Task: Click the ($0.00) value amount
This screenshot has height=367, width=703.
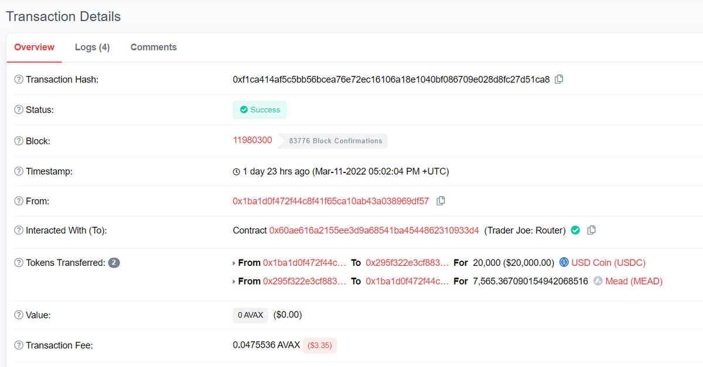Action: tap(288, 315)
